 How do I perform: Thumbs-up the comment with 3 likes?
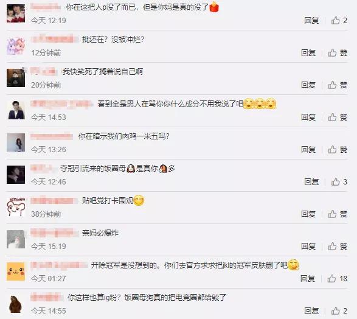point(339,182)
